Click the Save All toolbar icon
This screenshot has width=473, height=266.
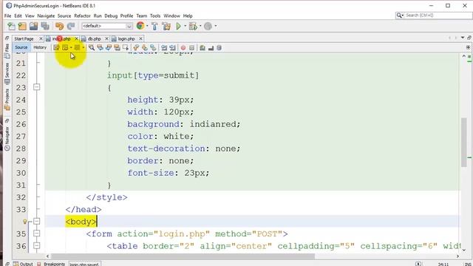45,27
